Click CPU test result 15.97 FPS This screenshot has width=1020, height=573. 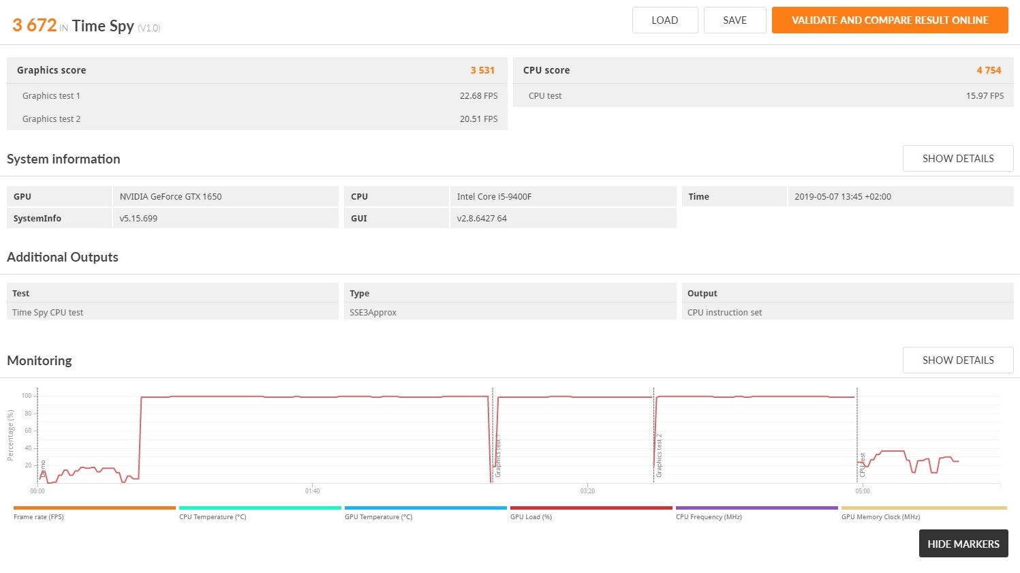click(x=985, y=96)
